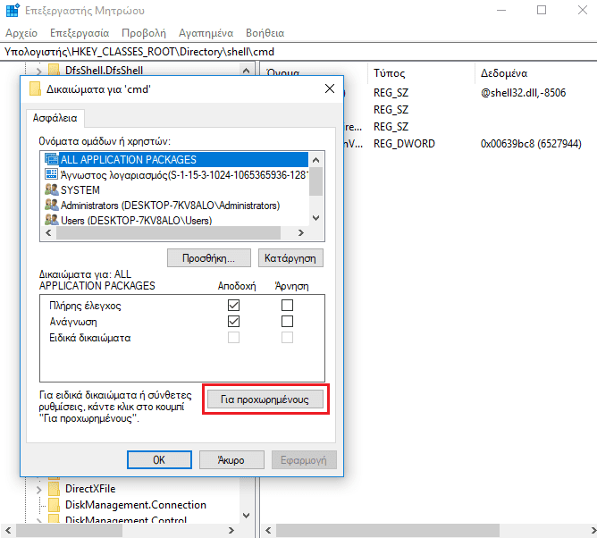Click the folder icon in the permissions dialog title

tap(35, 88)
